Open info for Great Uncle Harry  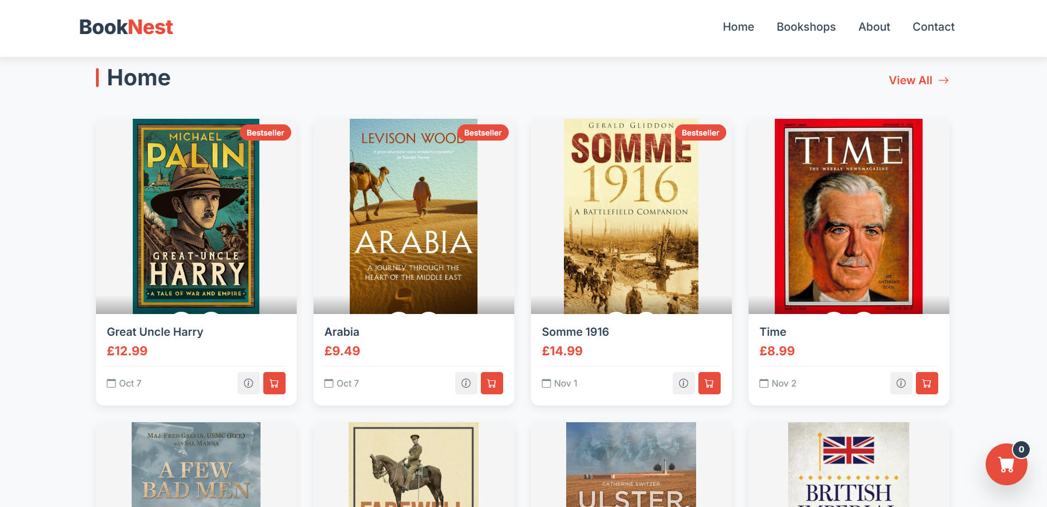(x=249, y=383)
